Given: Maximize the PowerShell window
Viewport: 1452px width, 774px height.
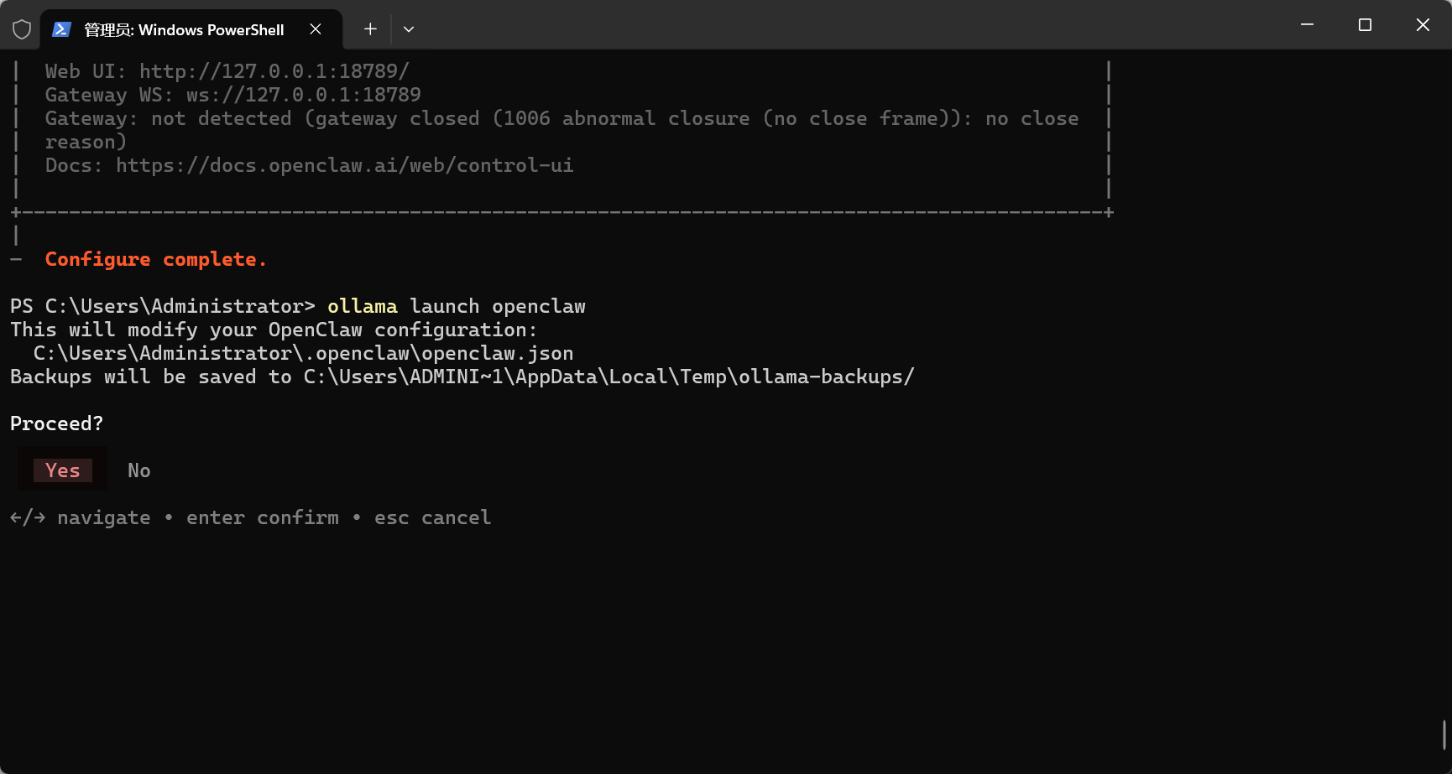Looking at the screenshot, I should [1365, 25].
